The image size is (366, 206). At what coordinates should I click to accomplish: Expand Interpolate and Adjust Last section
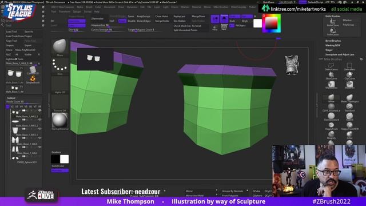[340, 54]
